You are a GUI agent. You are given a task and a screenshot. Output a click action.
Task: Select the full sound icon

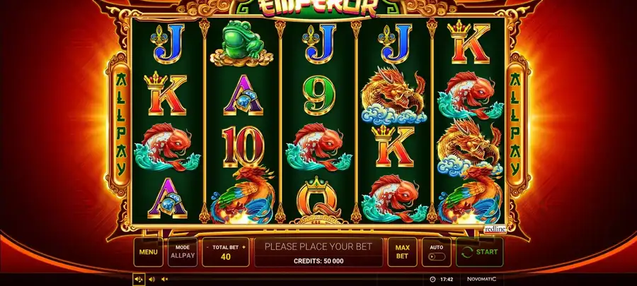139,279
